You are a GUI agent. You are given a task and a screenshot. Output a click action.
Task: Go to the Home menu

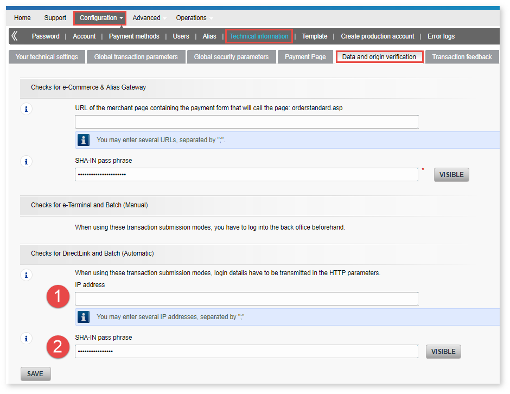pyautogui.click(x=22, y=18)
